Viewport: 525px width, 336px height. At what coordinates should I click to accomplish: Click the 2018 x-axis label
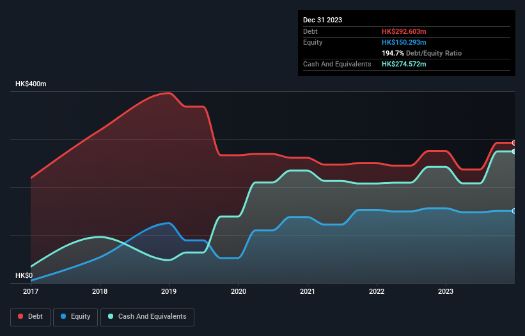[x=100, y=291]
